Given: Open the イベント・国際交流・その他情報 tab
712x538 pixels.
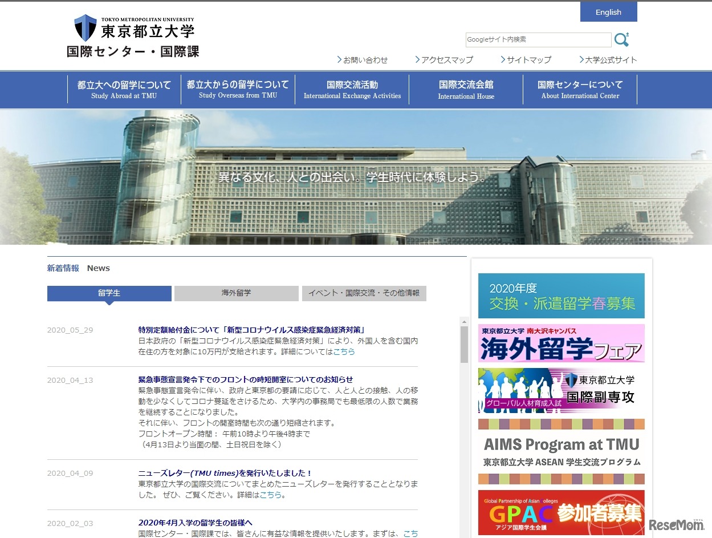Looking at the screenshot, I should click(x=364, y=293).
